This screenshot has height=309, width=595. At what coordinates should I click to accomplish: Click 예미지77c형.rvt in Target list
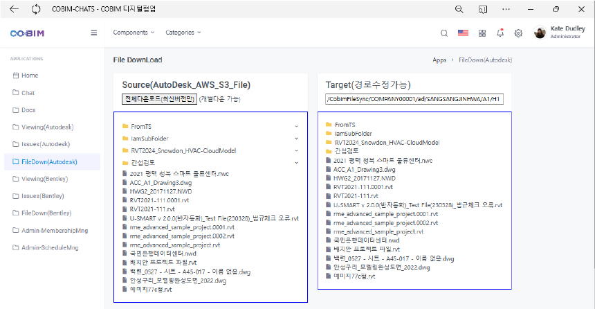tap(354, 276)
